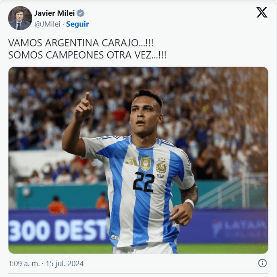The width and height of the screenshot is (277, 277).
Task: Open the tweet's timestamp 1:09 a. m.
Action: pyautogui.click(x=24, y=264)
